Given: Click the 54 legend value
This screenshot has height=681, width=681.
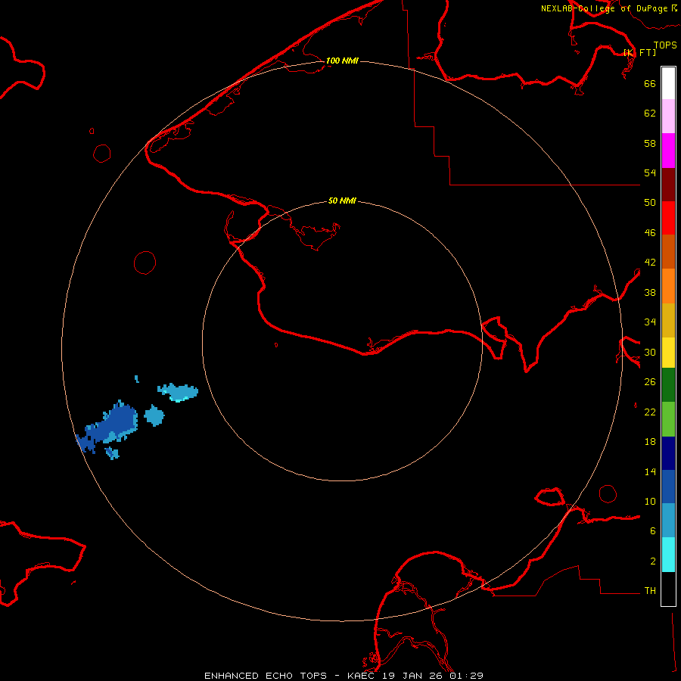Looking at the screenshot, I should pyautogui.click(x=650, y=173).
